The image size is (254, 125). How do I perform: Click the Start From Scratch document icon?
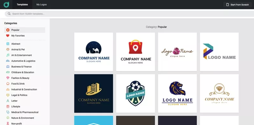[228, 5]
